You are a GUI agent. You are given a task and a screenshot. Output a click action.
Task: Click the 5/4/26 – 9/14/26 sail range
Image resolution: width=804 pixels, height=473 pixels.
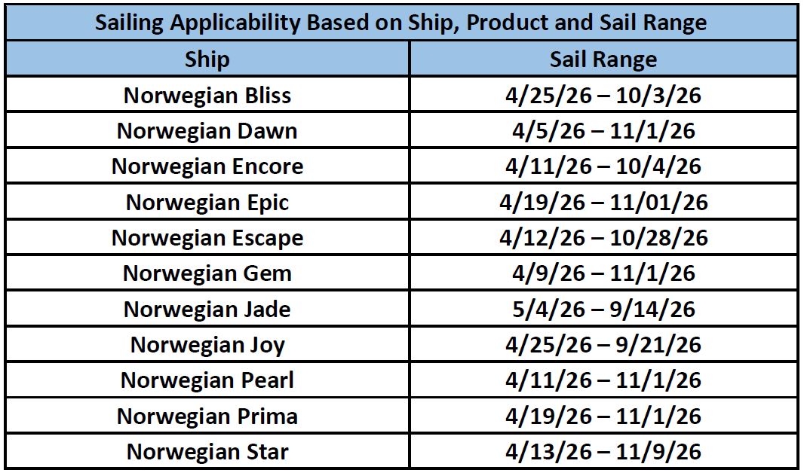tap(603, 310)
